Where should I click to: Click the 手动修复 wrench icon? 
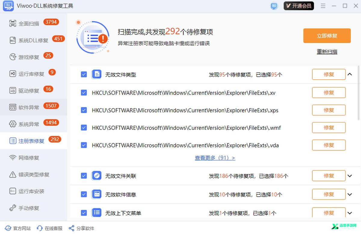point(13,208)
